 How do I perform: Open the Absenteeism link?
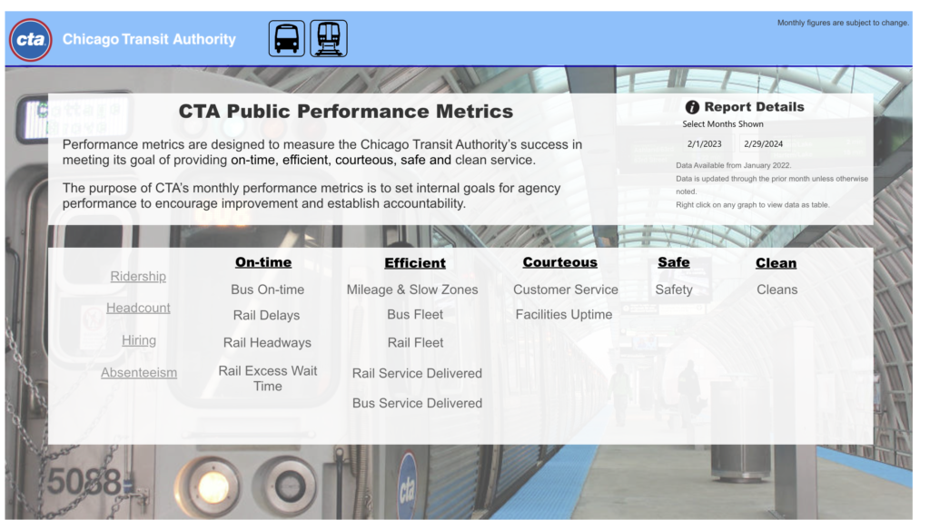pyautogui.click(x=139, y=372)
